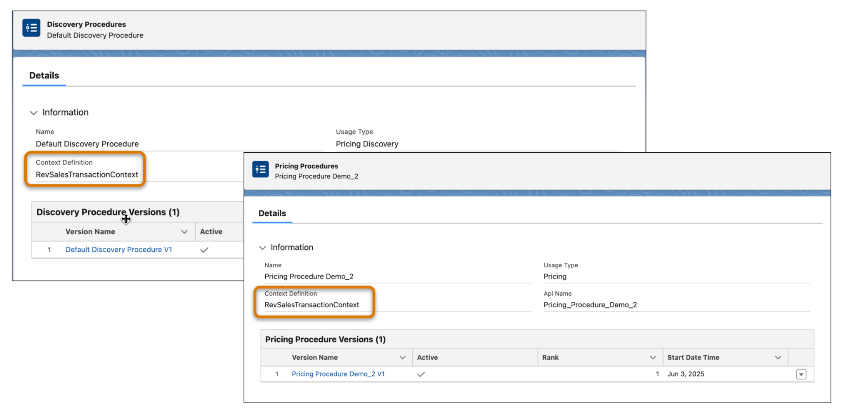The width and height of the screenshot is (845, 420).
Task: Click Active column header in Discovery versions table
Action: [x=211, y=232]
